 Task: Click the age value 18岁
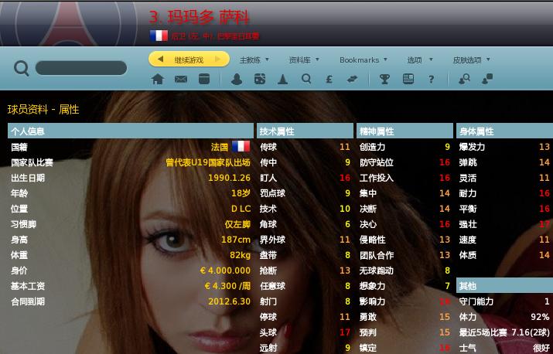click(x=241, y=193)
